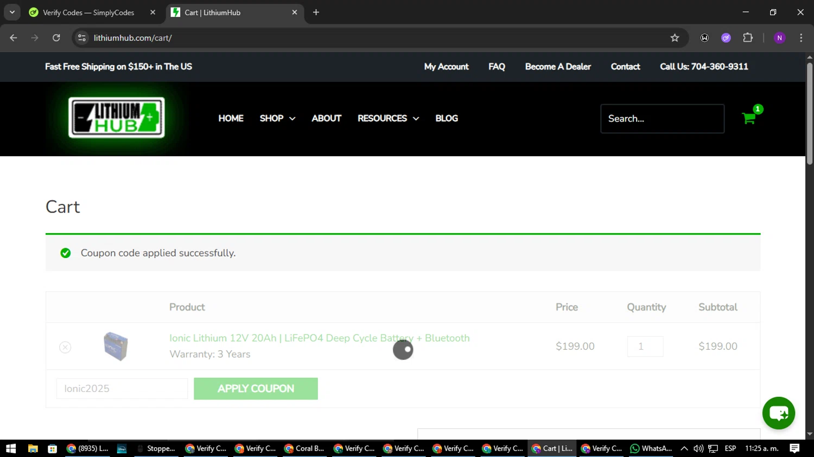Open the Ionic Lithium 12V 20Ah product link
The image size is (814, 457).
319,338
